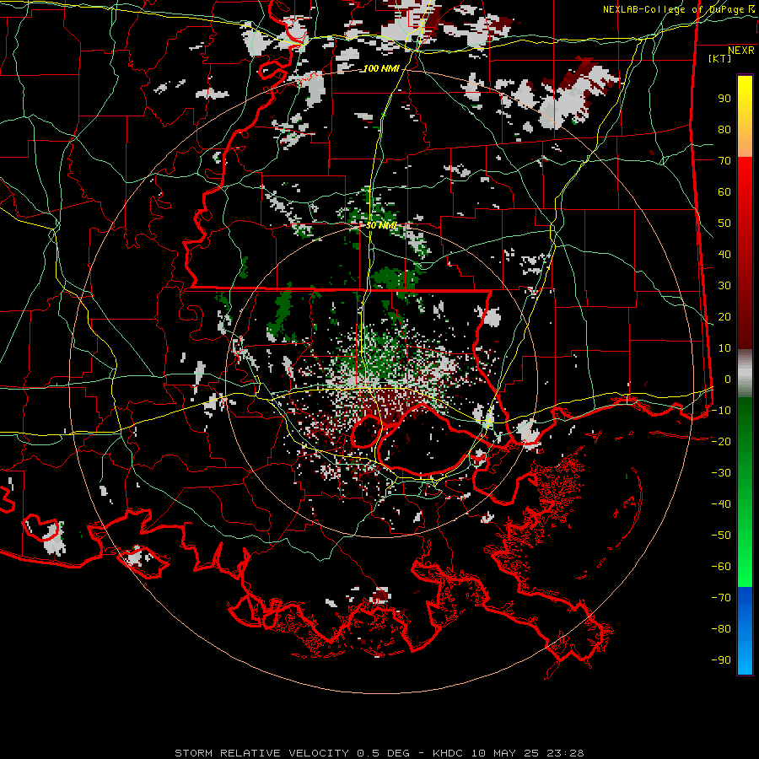Click the 0 value on velocity scale
Screen dimensions: 759x759
(728, 379)
